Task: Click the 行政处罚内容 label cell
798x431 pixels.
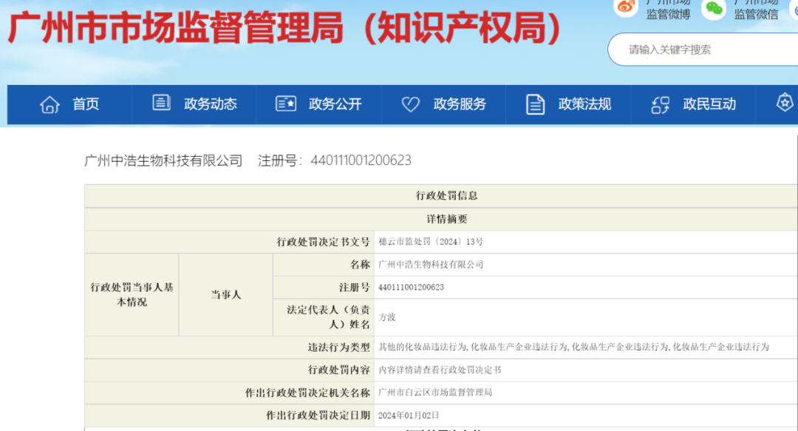Action: coord(230,370)
